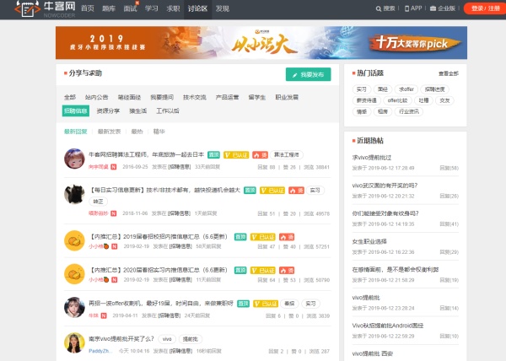Click fire 热 badge on 2020届春招实习内推 post
Screen dimensions: 506x361
287,271
